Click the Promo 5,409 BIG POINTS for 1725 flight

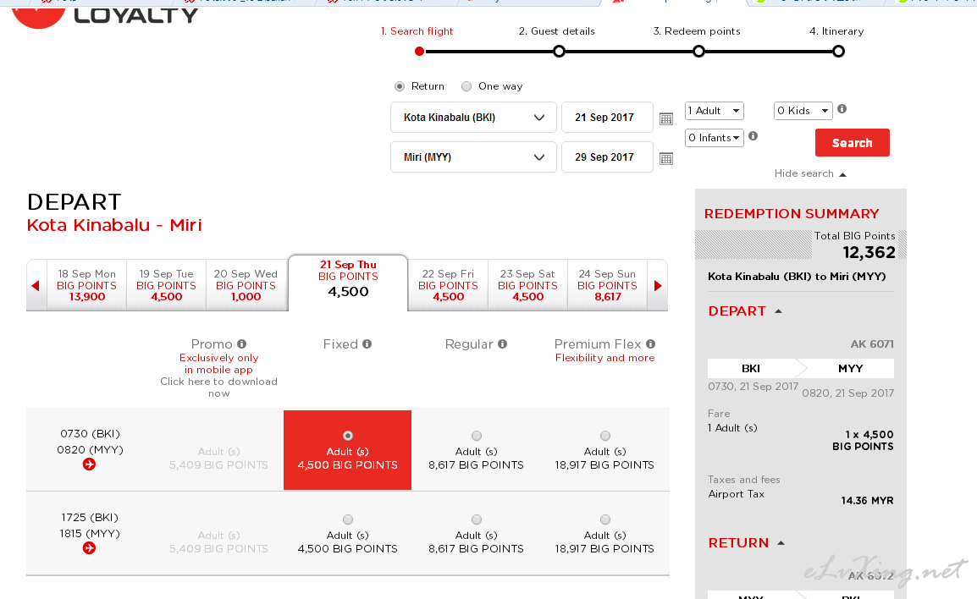point(218,548)
